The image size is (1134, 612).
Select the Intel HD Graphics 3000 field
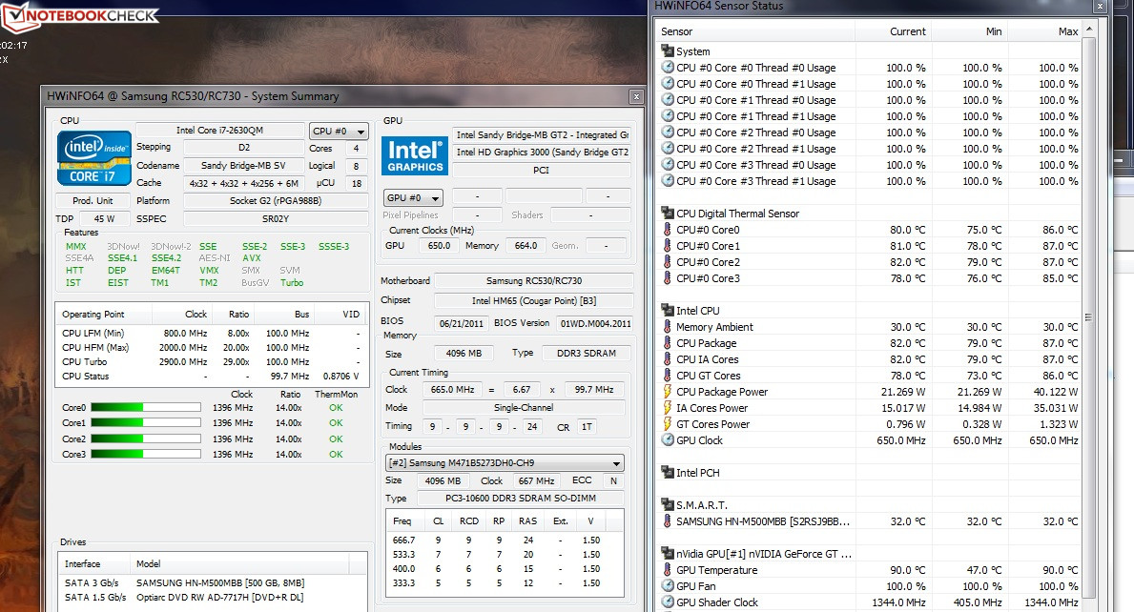pyautogui.click(x=542, y=152)
